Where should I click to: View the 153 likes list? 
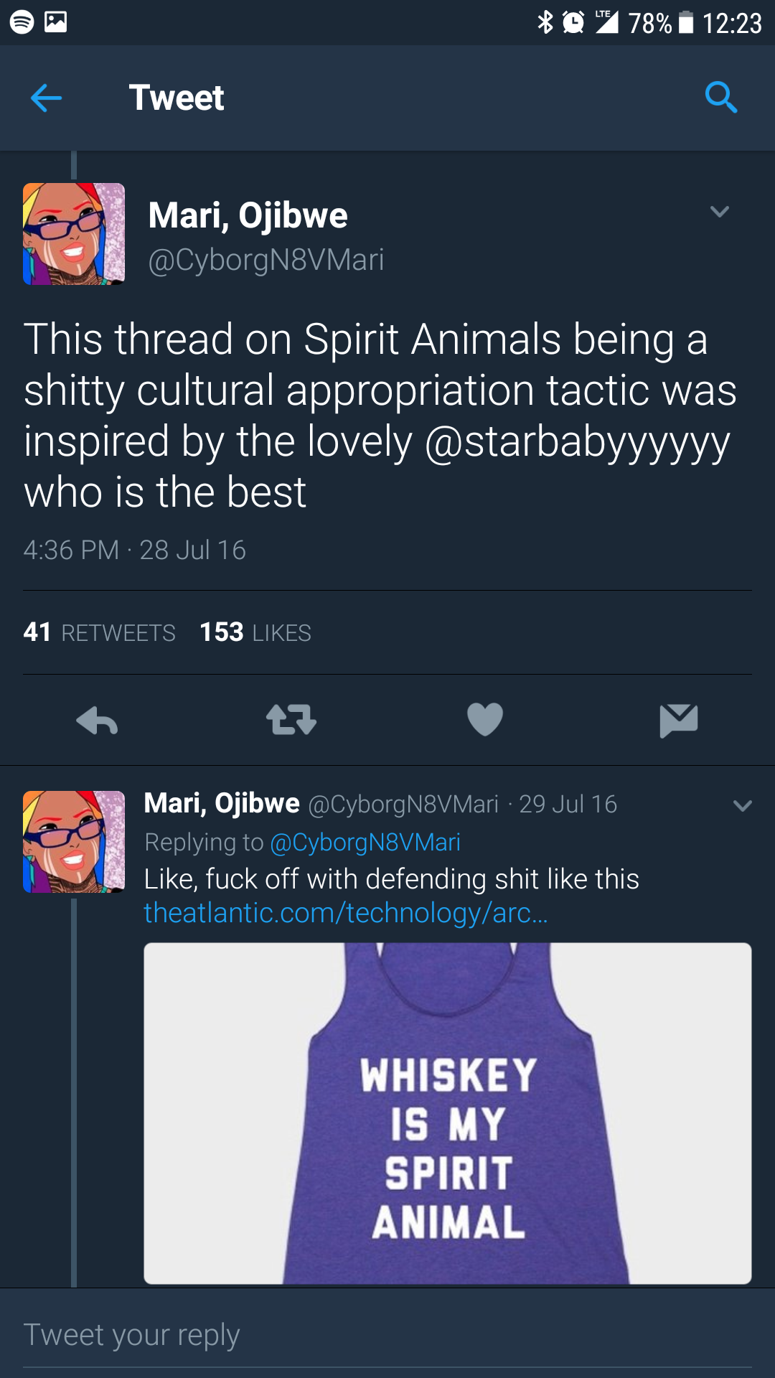pos(255,632)
